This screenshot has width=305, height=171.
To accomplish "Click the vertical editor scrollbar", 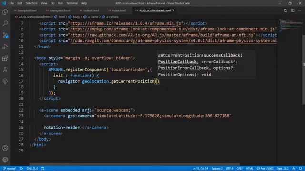I will click(303, 70).
